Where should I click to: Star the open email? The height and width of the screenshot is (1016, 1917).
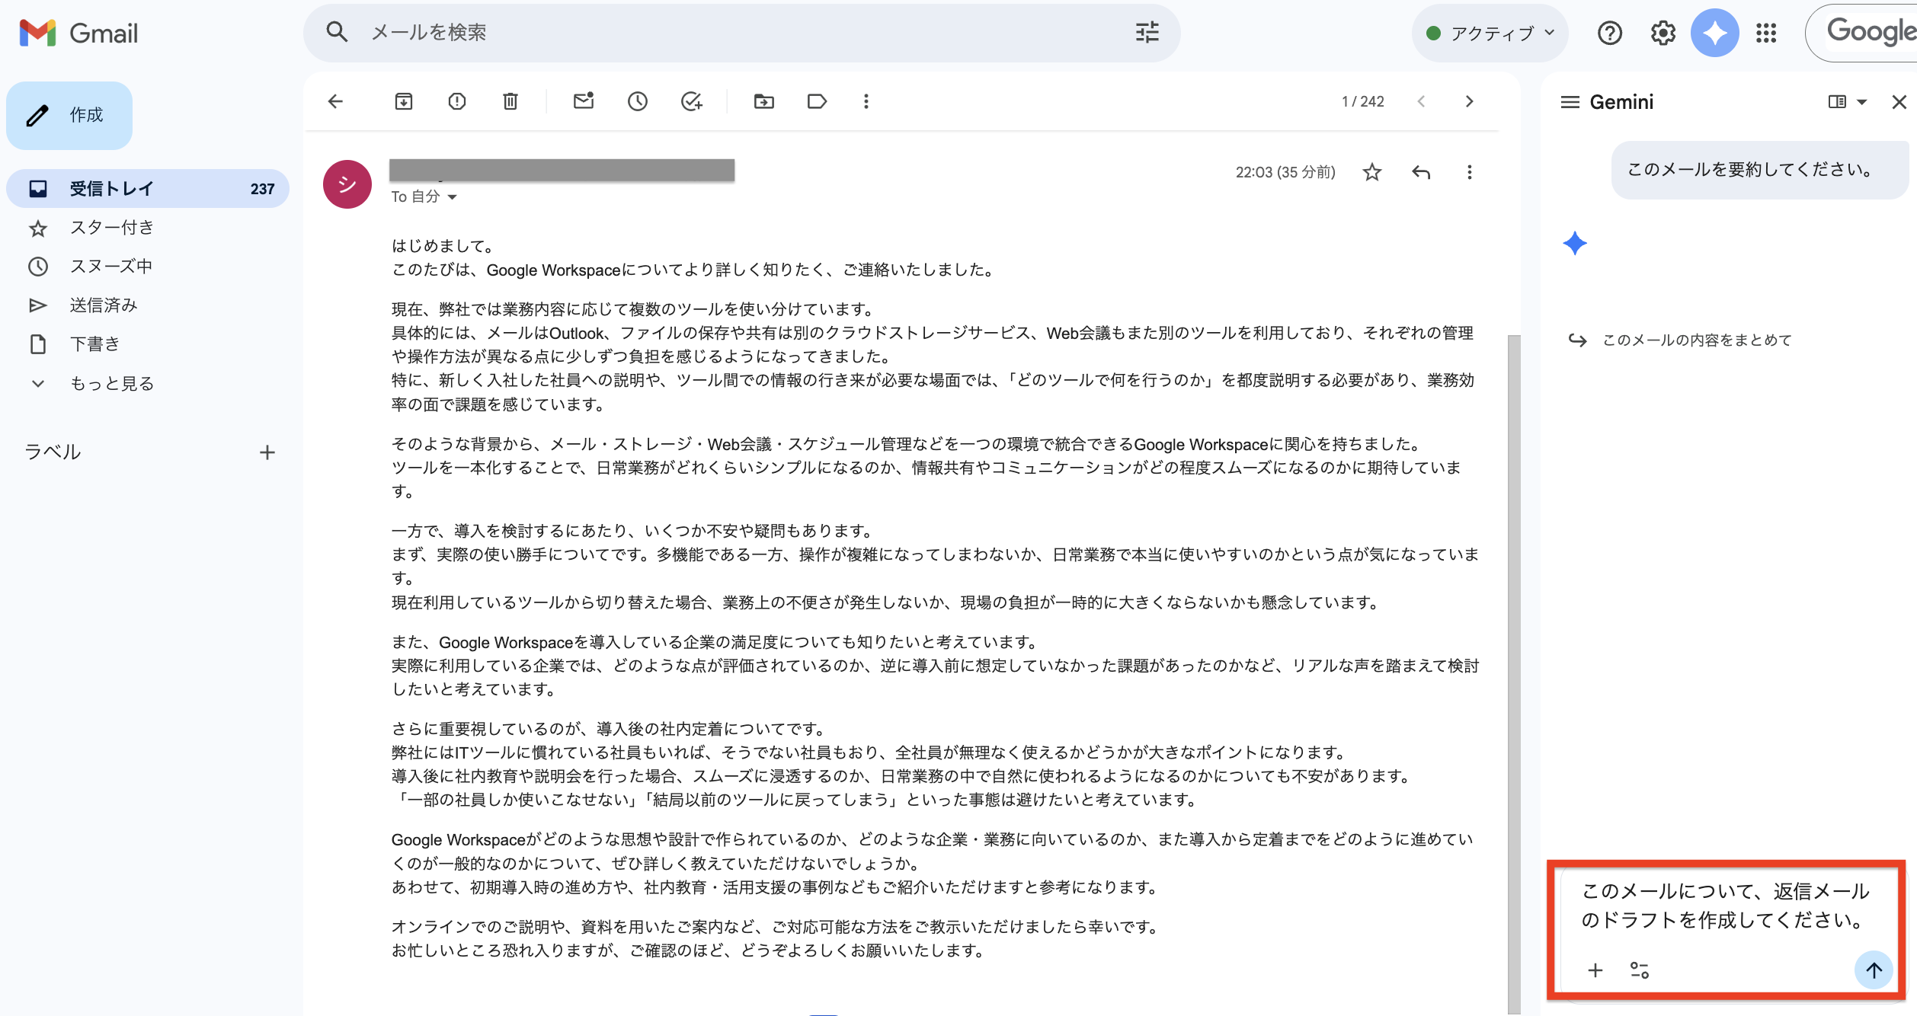[x=1371, y=172]
